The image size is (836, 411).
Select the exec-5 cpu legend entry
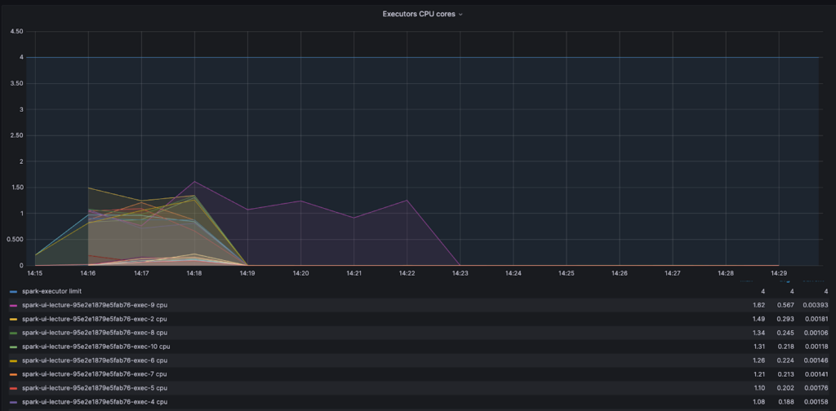(x=95, y=388)
